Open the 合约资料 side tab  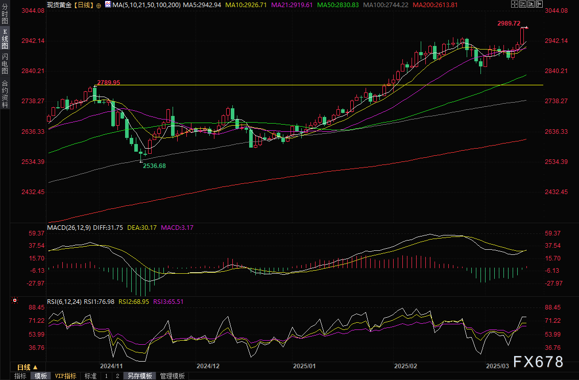pyautogui.click(x=5, y=93)
